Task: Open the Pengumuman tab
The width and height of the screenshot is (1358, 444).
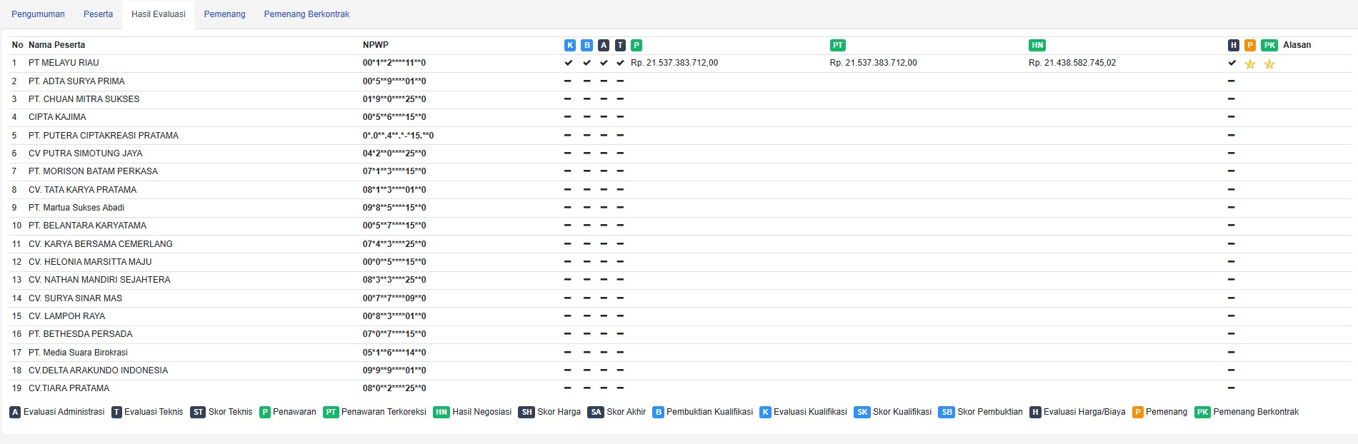Action: pyautogui.click(x=38, y=14)
